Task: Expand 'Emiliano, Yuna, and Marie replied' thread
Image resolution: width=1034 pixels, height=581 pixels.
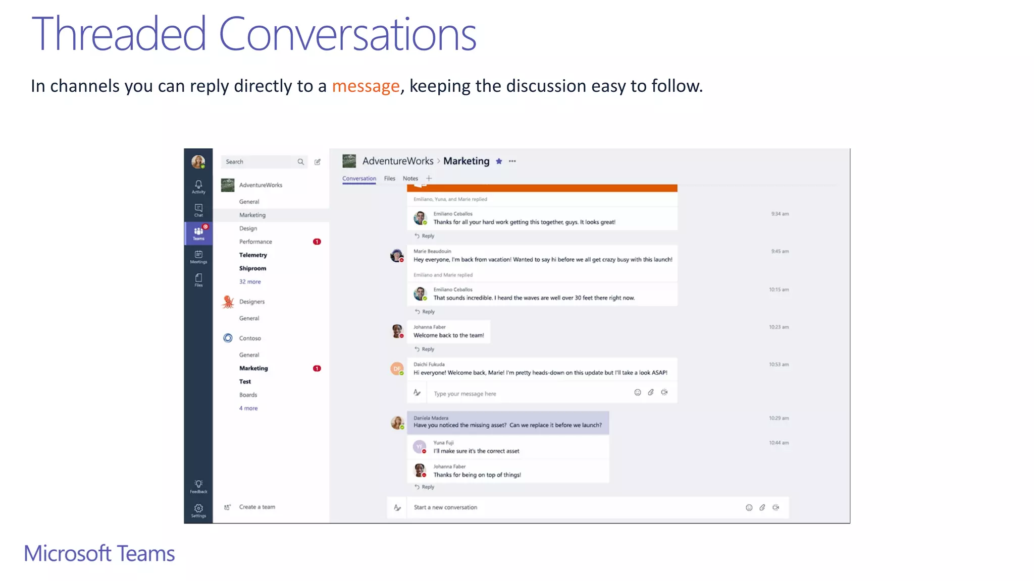Action: pyautogui.click(x=450, y=199)
